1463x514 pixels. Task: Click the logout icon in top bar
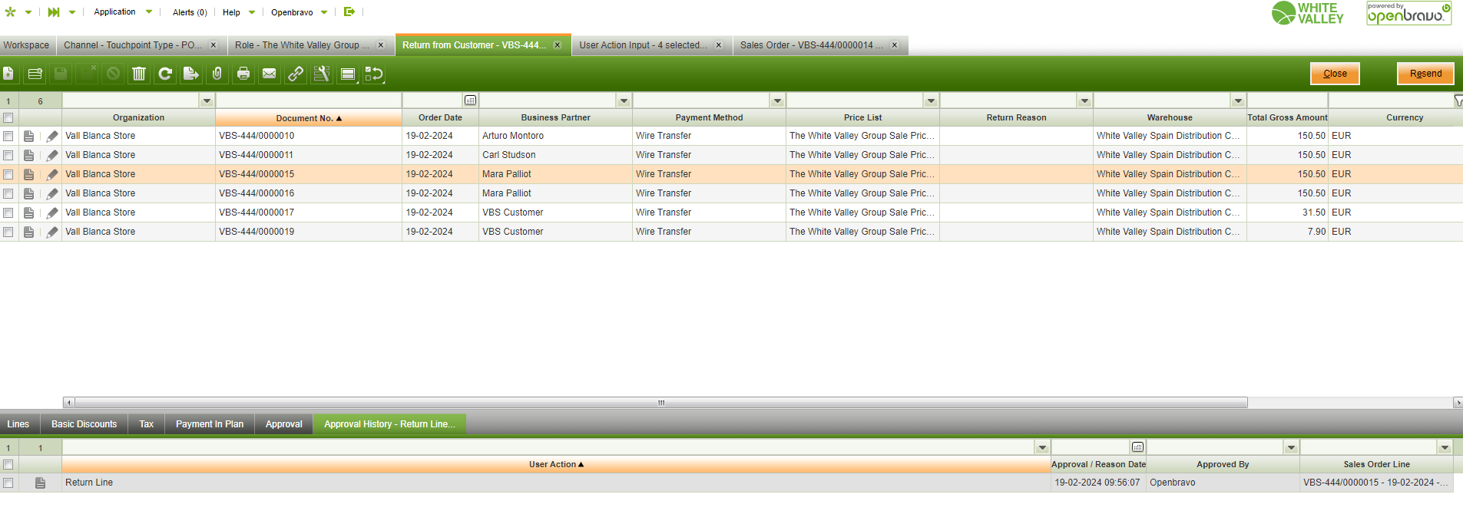(349, 12)
